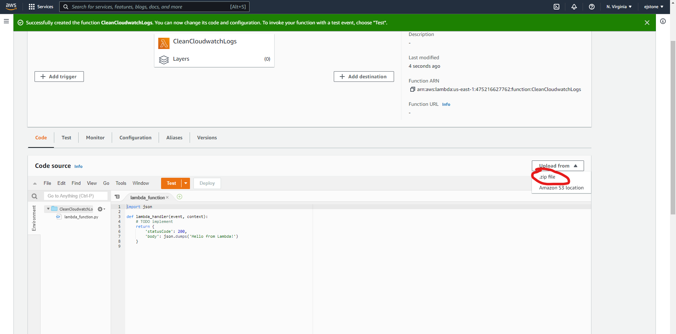The width and height of the screenshot is (676, 334).
Task: Select lambda_function.py in the file tree
Action: (x=81, y=217)
